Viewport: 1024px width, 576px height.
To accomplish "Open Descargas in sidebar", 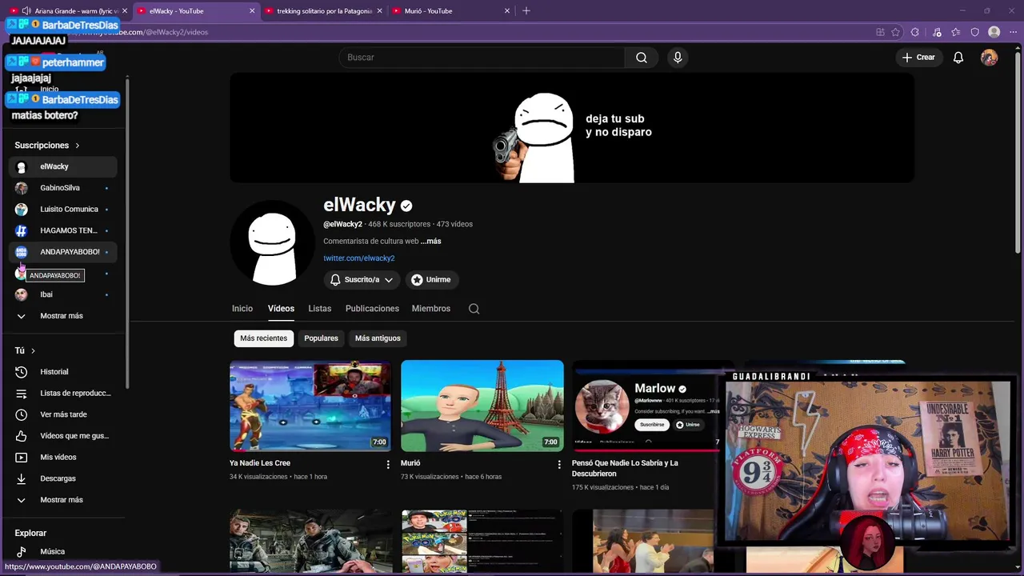I will (64, 478).
